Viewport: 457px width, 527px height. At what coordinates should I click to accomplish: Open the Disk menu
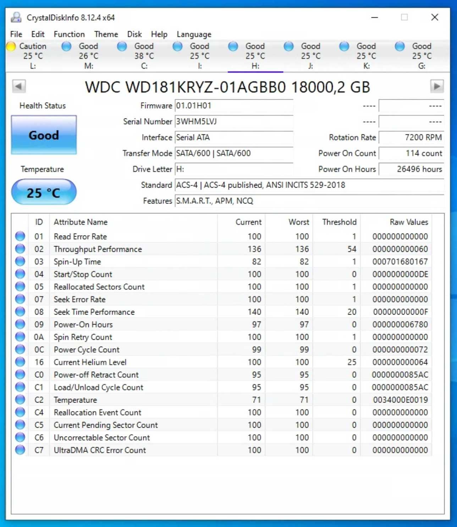click(134, 34)
